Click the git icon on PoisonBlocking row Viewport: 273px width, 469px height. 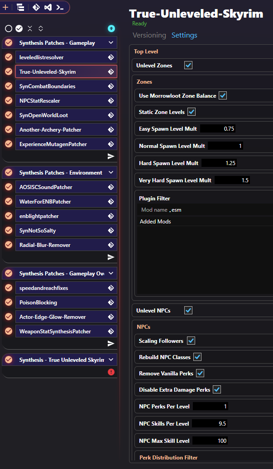click(111, 303)
